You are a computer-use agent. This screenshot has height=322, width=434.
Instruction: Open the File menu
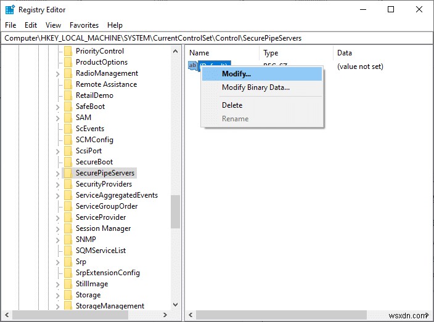pyautogui.click(x=10, y=25)
